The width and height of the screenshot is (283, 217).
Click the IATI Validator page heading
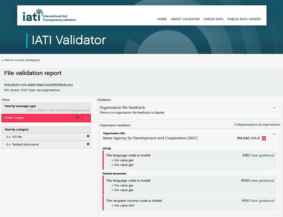68,40
